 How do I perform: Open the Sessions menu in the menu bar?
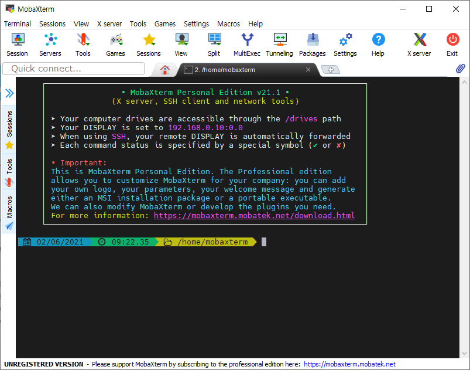[x=53, y=23]
